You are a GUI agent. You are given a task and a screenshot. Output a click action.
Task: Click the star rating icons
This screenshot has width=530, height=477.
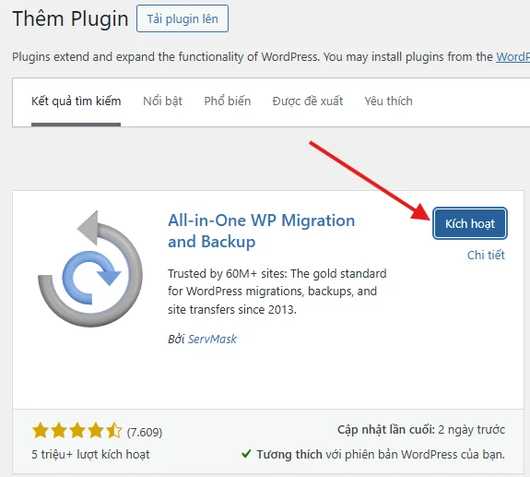click(x=77, y=431)
